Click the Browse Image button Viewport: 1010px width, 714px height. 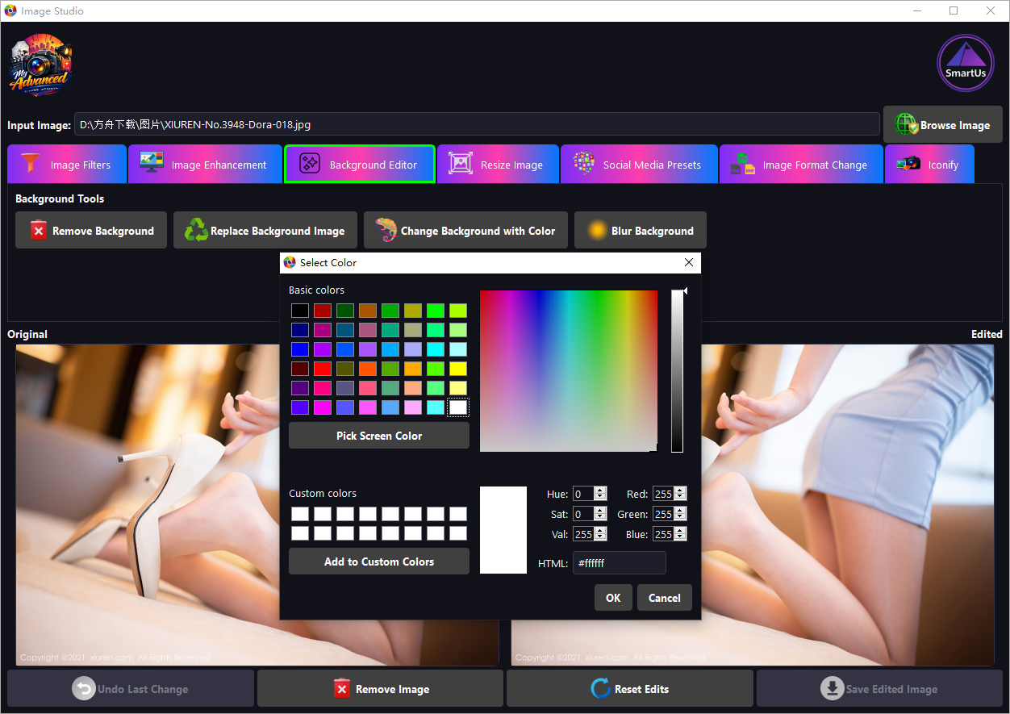point(942,125)
